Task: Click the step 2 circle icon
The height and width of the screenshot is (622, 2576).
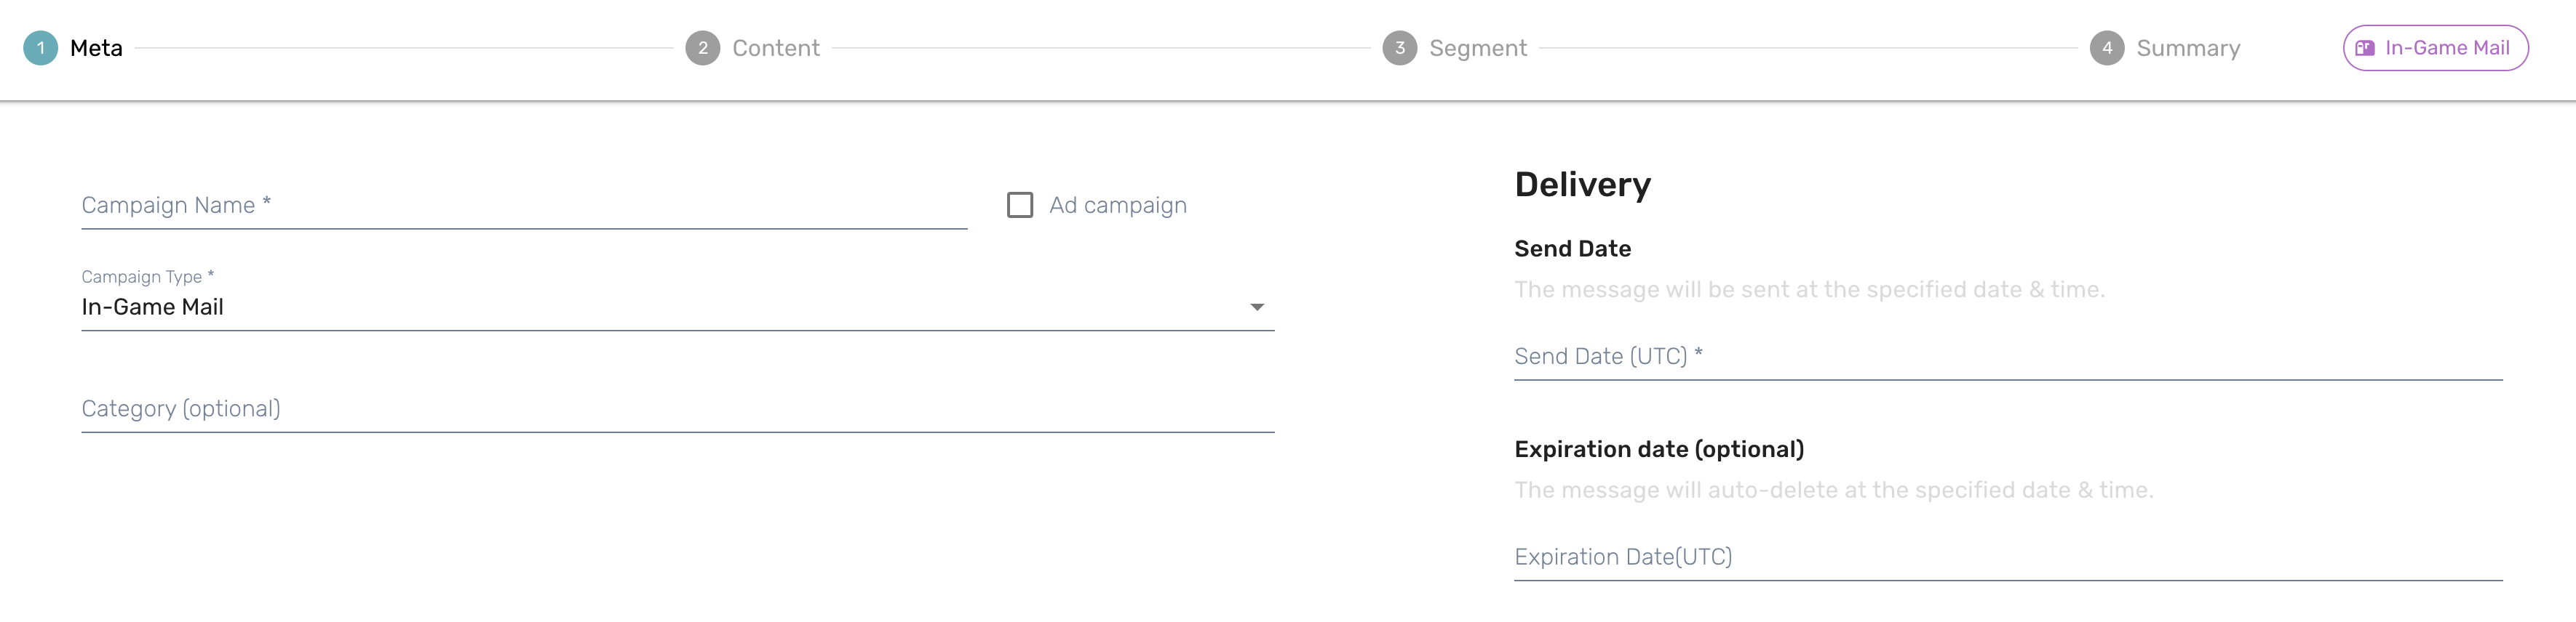Action: coord(703,48)
